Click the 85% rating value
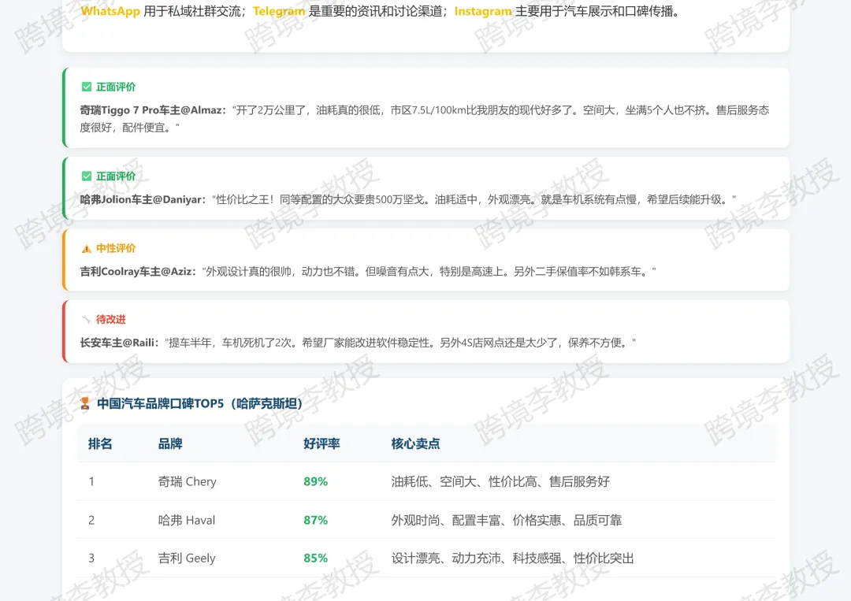The height and width of the screenshot is (601, 851). point(316,558)
